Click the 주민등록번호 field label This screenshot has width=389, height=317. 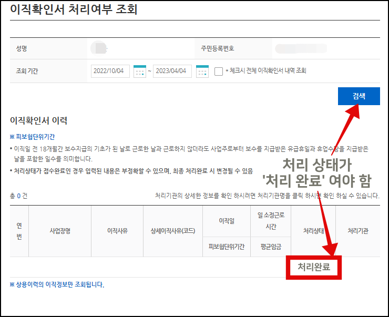pos(218,48)
